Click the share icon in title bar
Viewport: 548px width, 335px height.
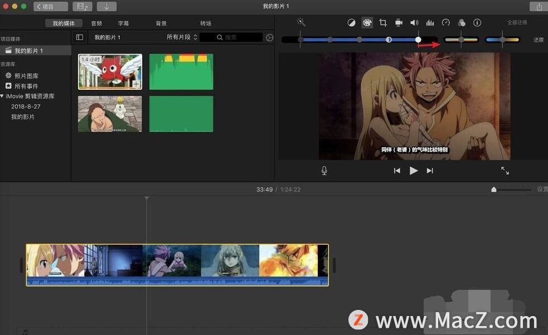539,7
